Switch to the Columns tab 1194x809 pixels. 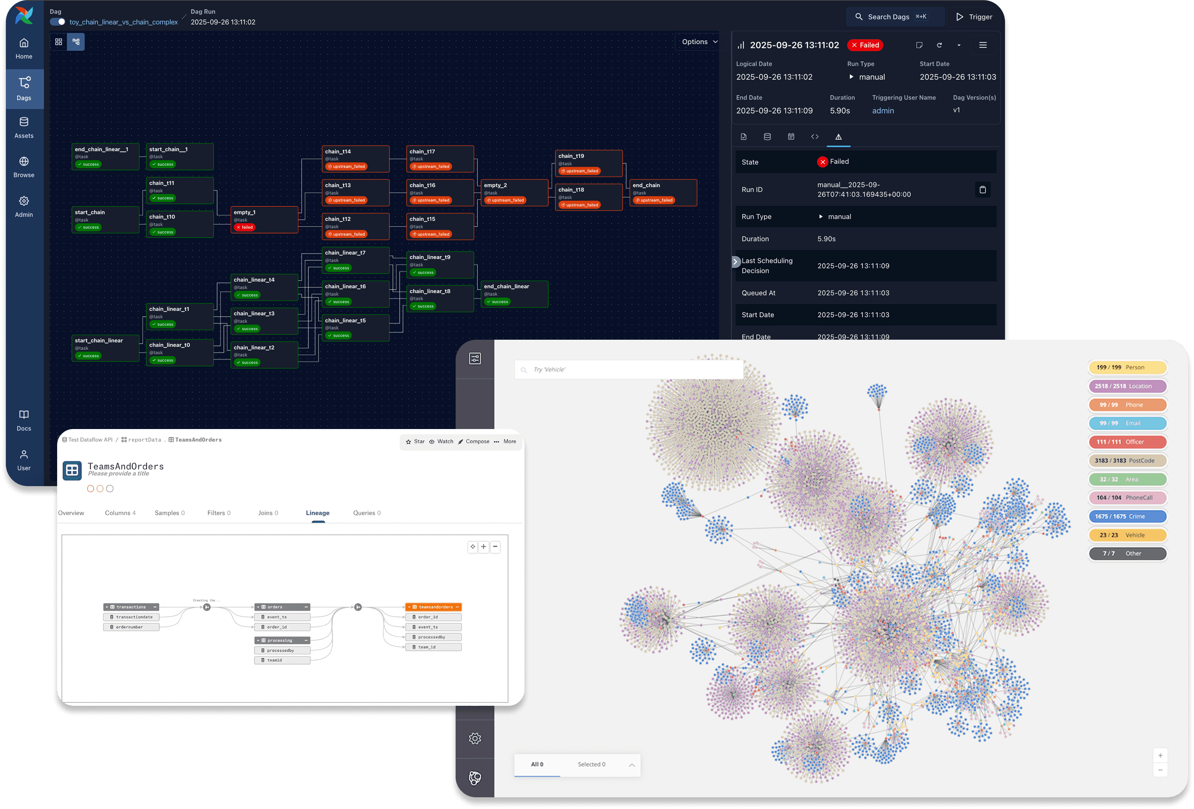120,512
